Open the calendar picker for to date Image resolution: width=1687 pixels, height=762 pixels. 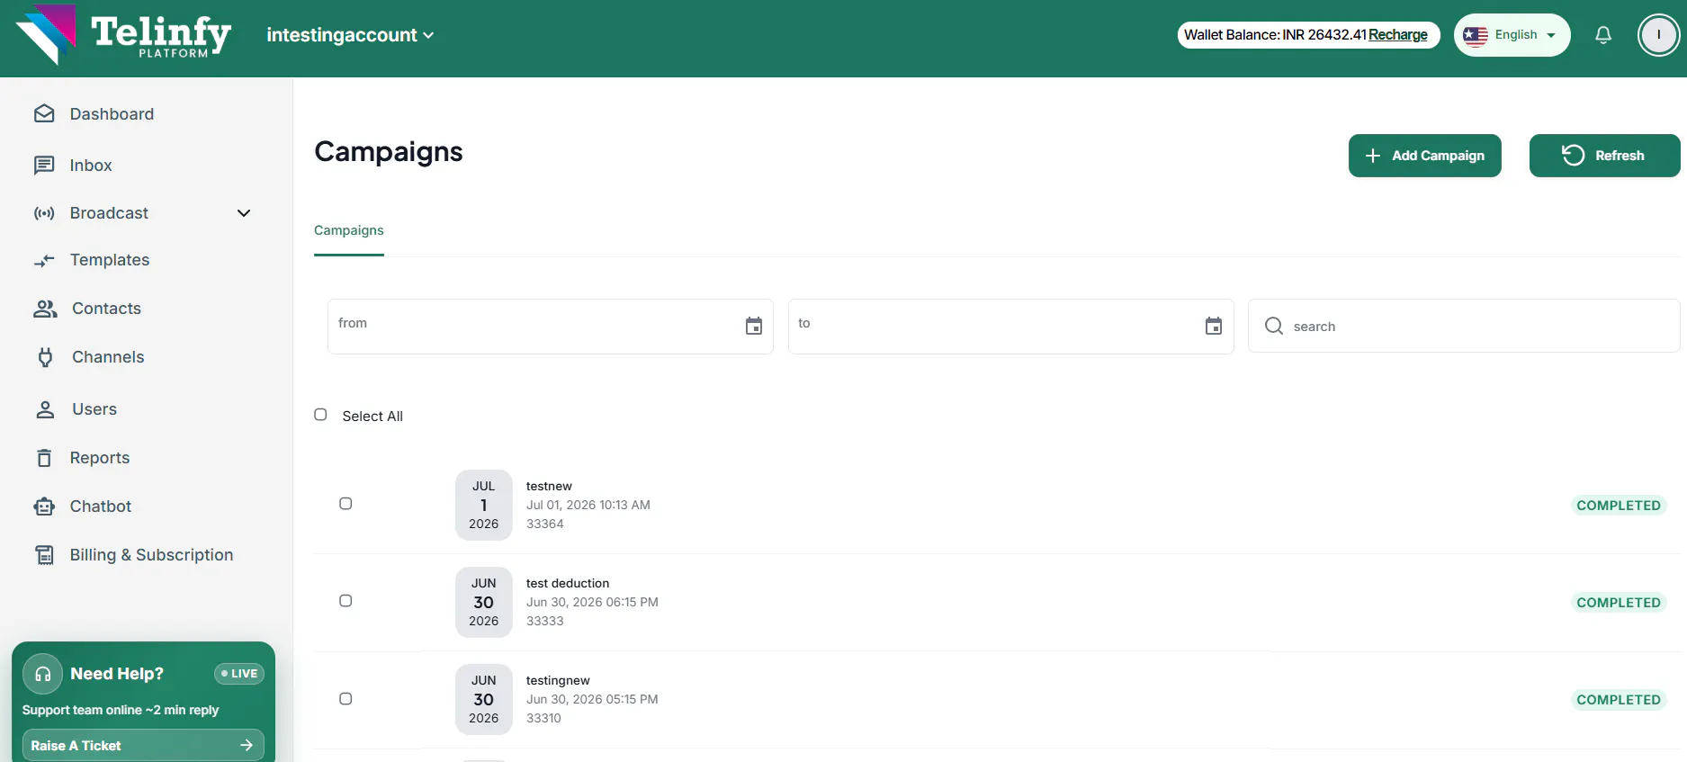pos(1214,326)
